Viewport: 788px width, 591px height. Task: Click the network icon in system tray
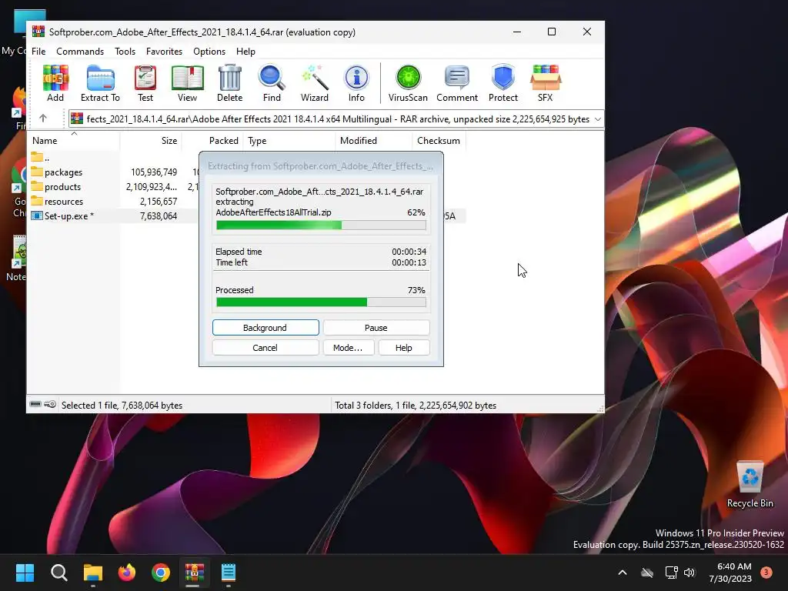pos(671,573)
